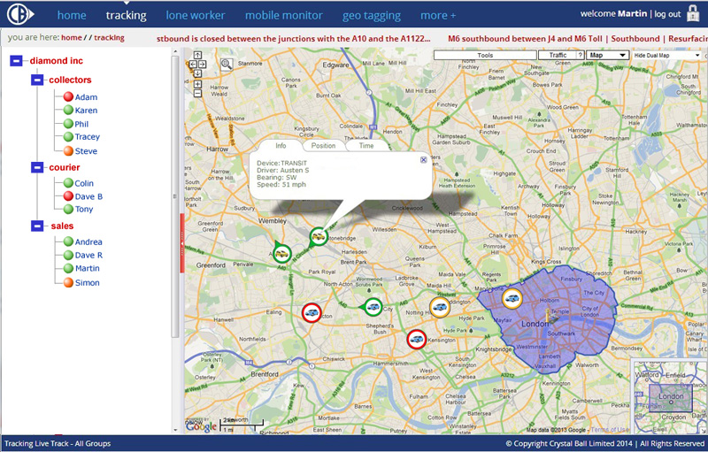This screenshot has width=708, height=452.
Task: Click Adam's red status dot
Action: (x=68, y=96)
